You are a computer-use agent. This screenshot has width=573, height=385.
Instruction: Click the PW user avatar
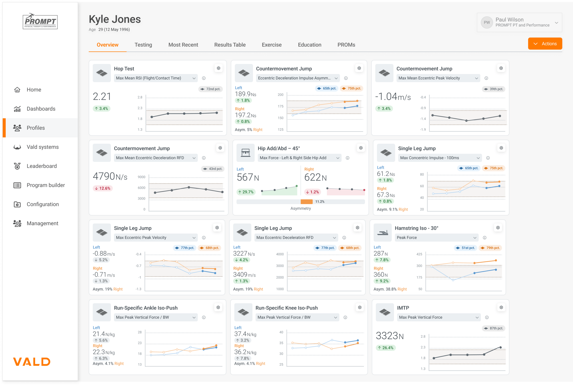pos(487,22)
